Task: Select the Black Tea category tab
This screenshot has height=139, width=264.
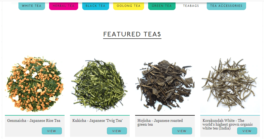Action: click(x=96, y=6)
